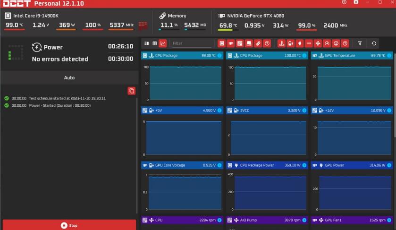This screenshot has height=230, width=396.
Task: Open info for the AIO Pump card
Action: tap(304, 220)
